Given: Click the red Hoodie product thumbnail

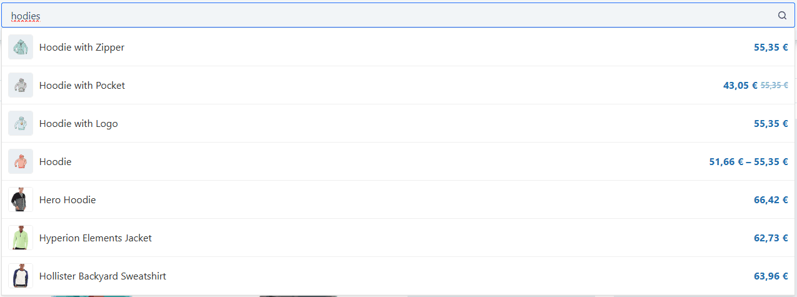Looking at the screenshot, I should pos(21,161).
